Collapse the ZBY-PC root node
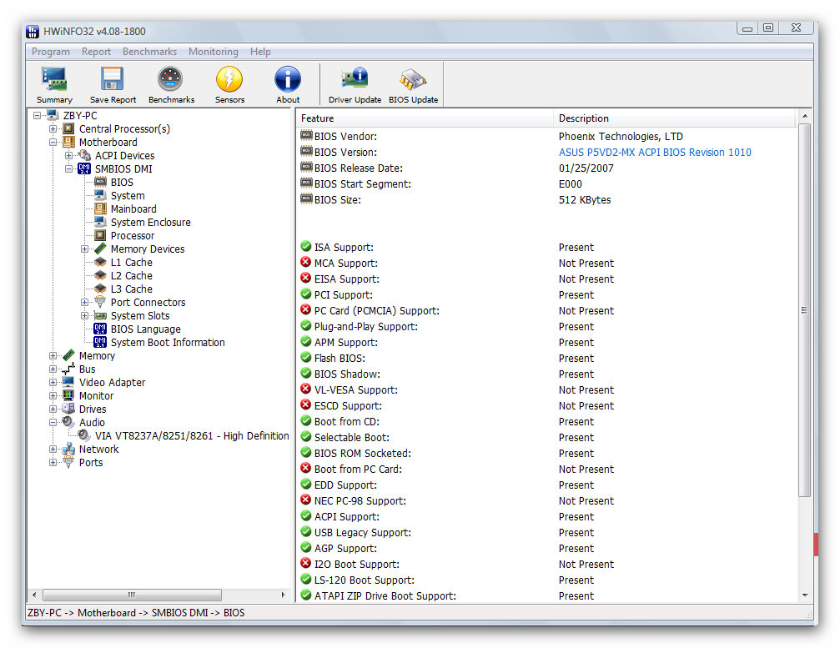Image resolution: width=840 pixels, height=648 pixels. tap(37, 115)
